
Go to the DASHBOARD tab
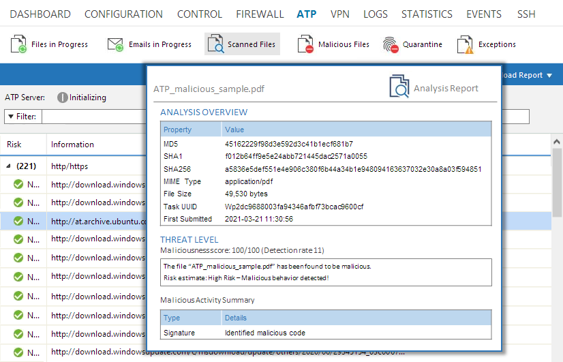[40, 14]
